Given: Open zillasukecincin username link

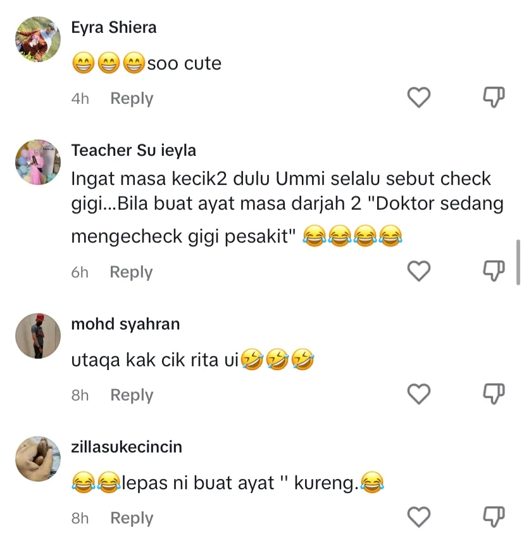Looking at the screenshot, I should [x=127, y=447].
